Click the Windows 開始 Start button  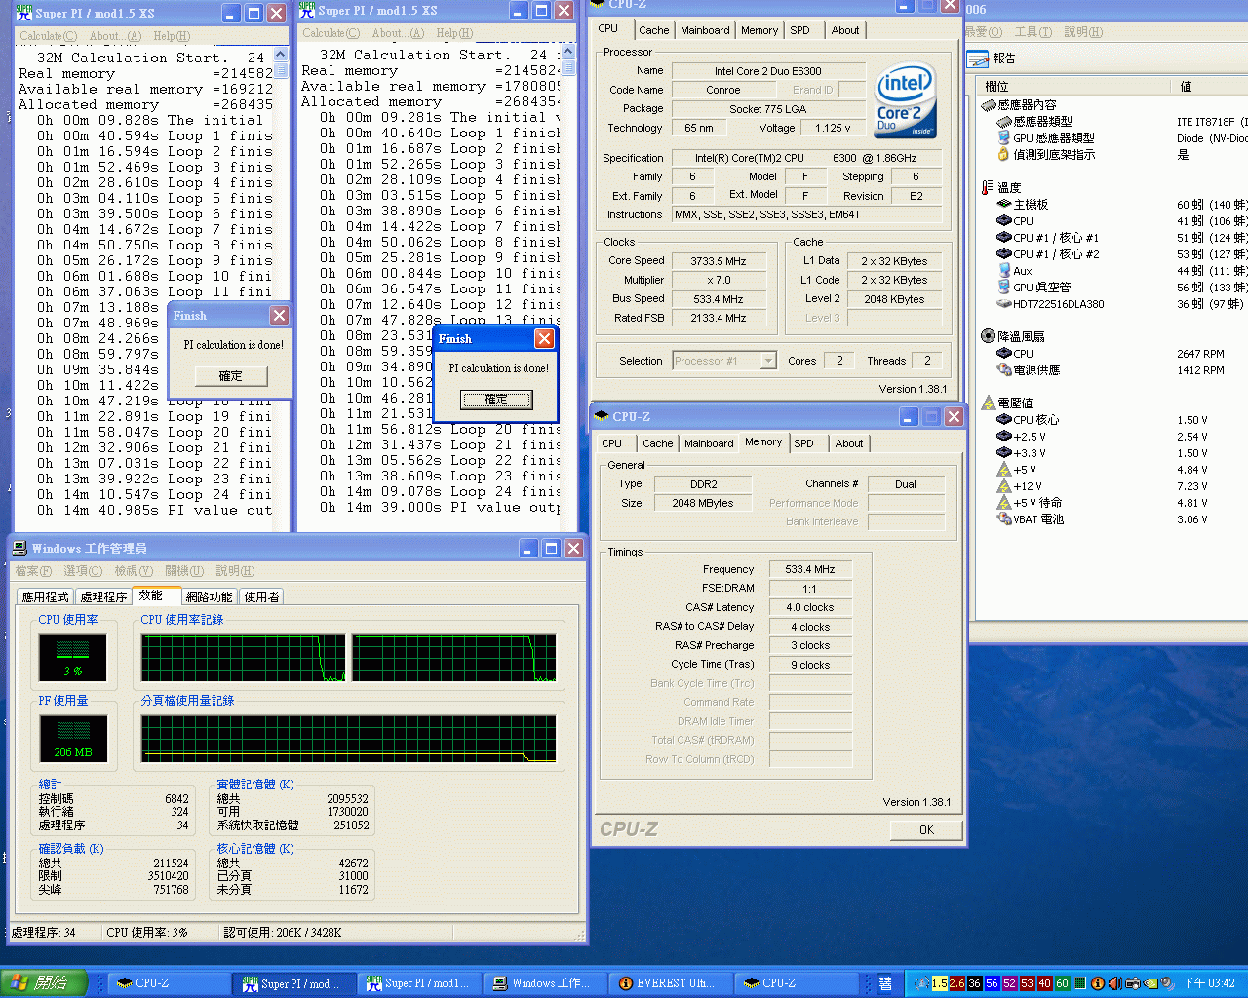[44, 983]
